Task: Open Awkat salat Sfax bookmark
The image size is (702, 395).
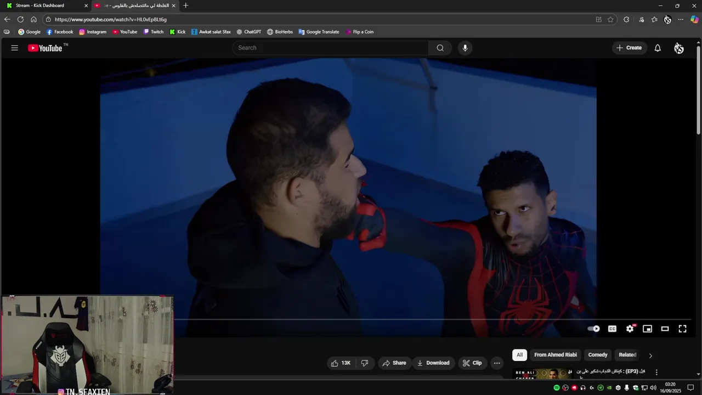Action: [x=211, y=32]
